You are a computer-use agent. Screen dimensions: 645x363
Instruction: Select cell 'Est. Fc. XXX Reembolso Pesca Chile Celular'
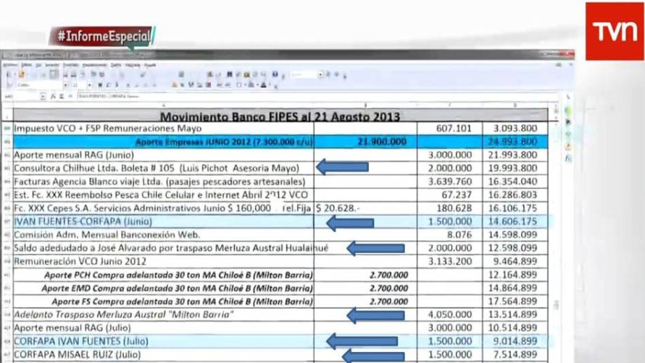pos(163,195)
